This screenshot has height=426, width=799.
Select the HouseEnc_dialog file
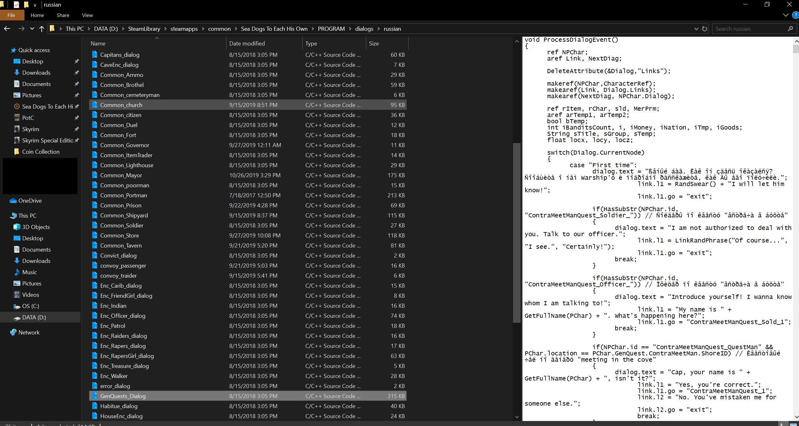click(248, 416)
